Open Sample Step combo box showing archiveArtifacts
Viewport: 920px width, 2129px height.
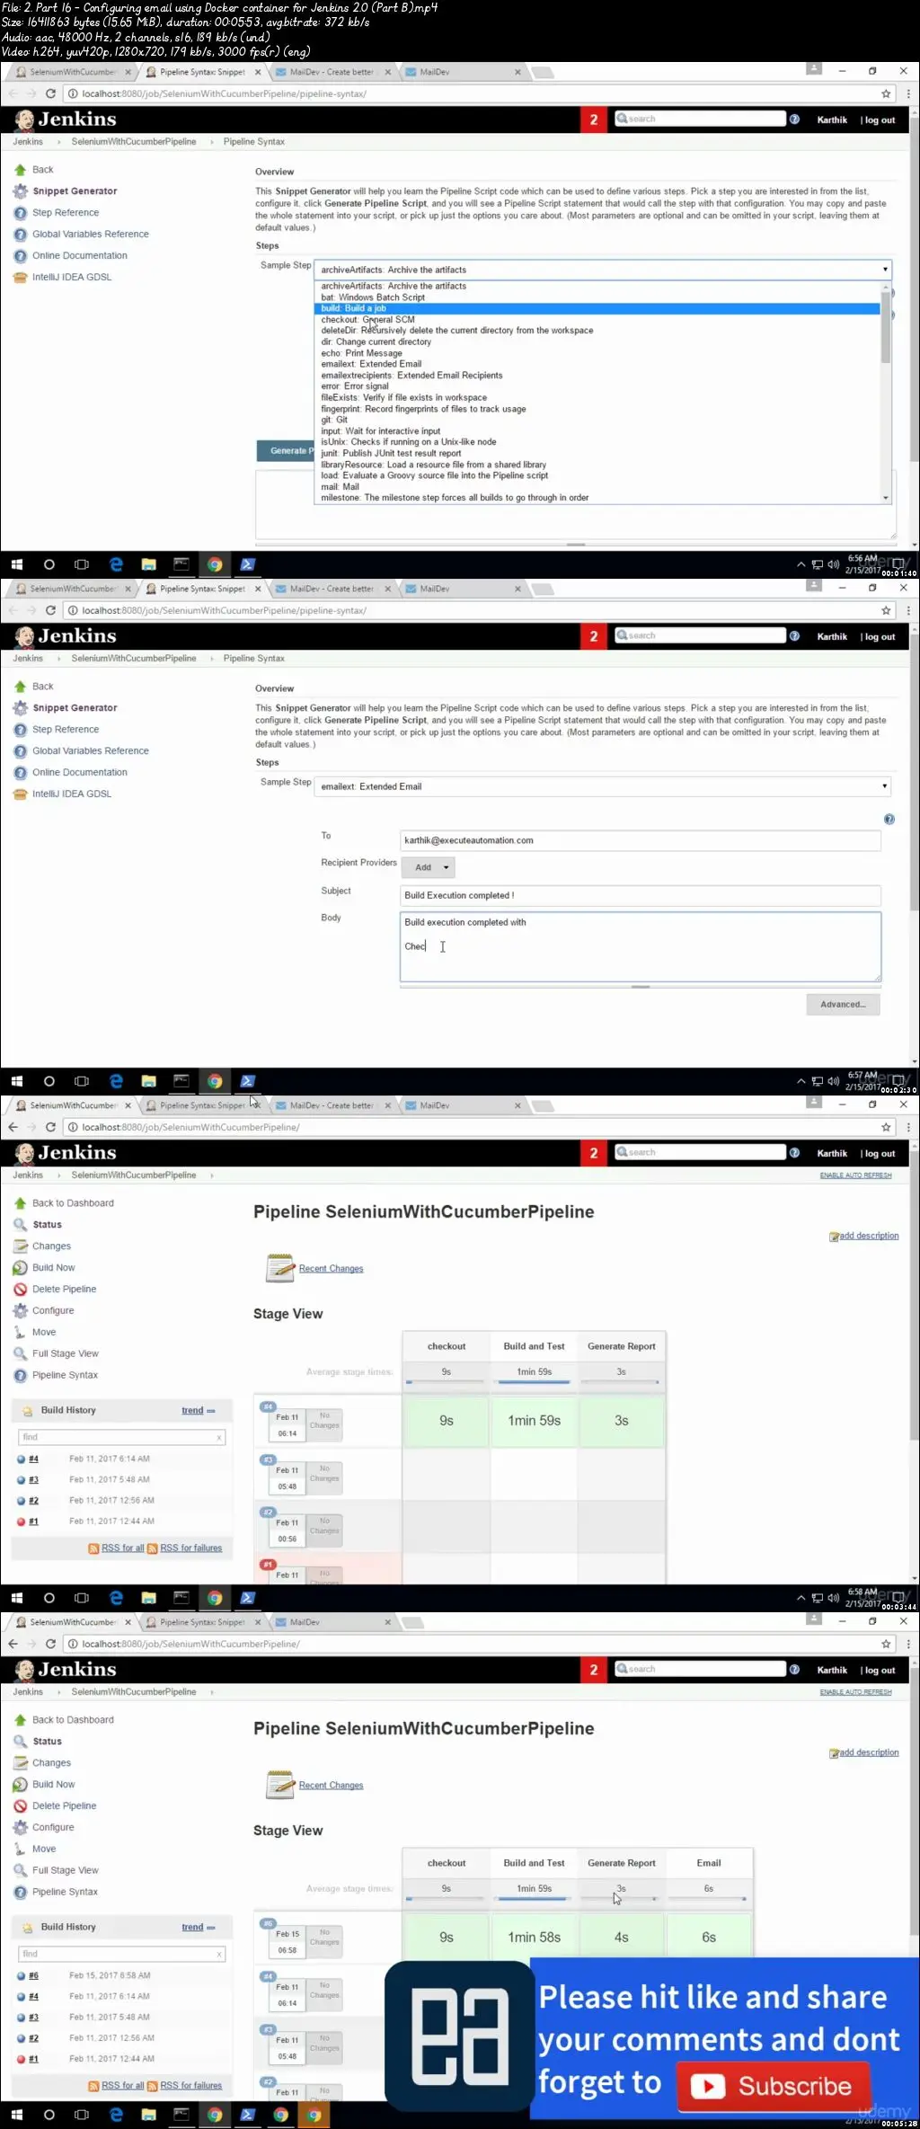(x=603, y=270)
